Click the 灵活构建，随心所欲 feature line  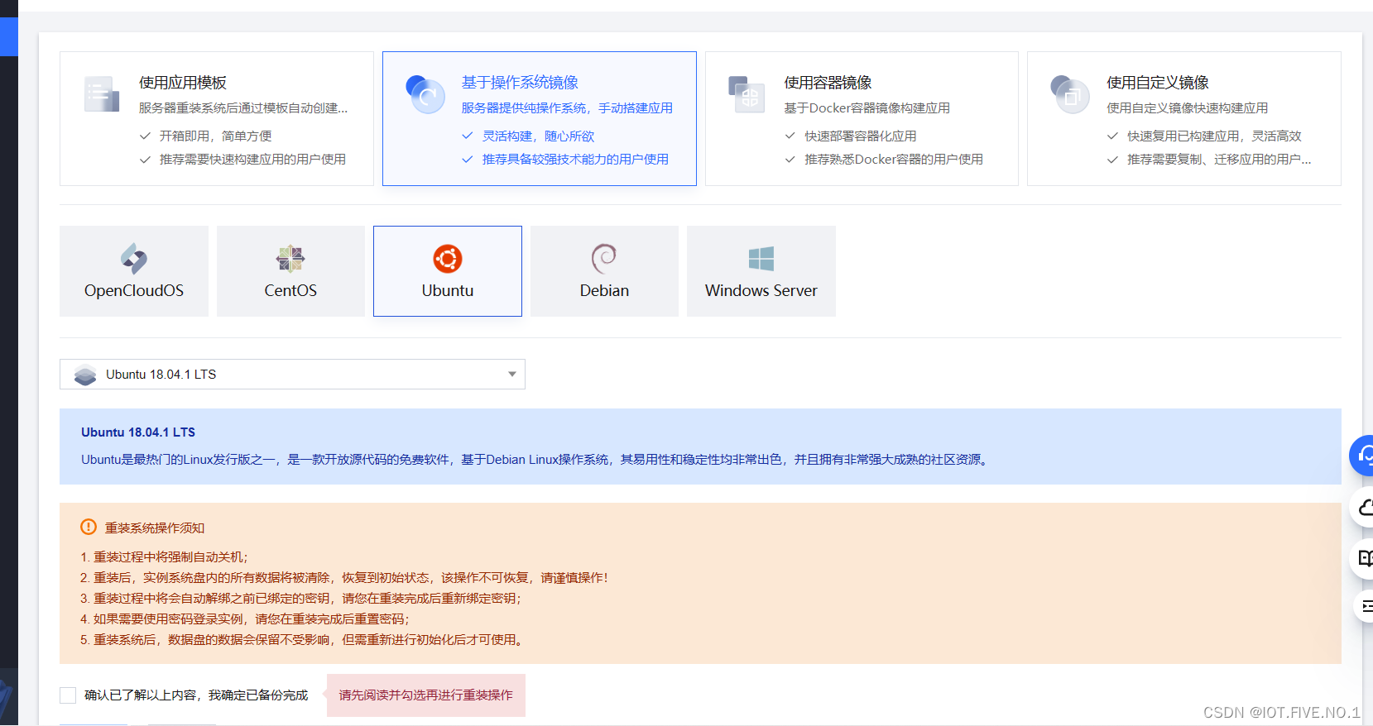(539, 136)
